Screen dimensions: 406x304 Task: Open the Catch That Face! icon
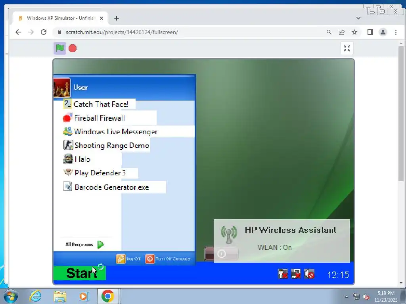[x=67, y=104]
